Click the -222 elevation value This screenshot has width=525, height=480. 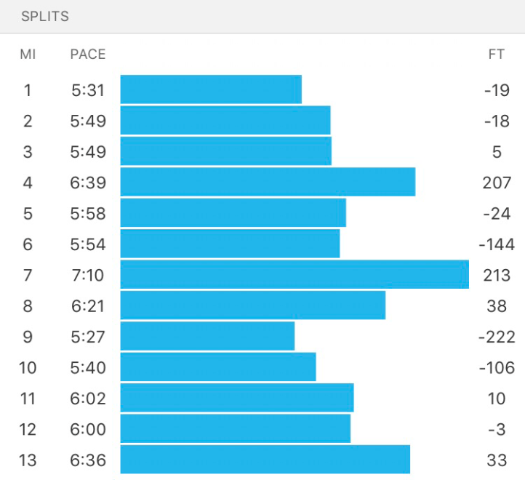point(497,337)
